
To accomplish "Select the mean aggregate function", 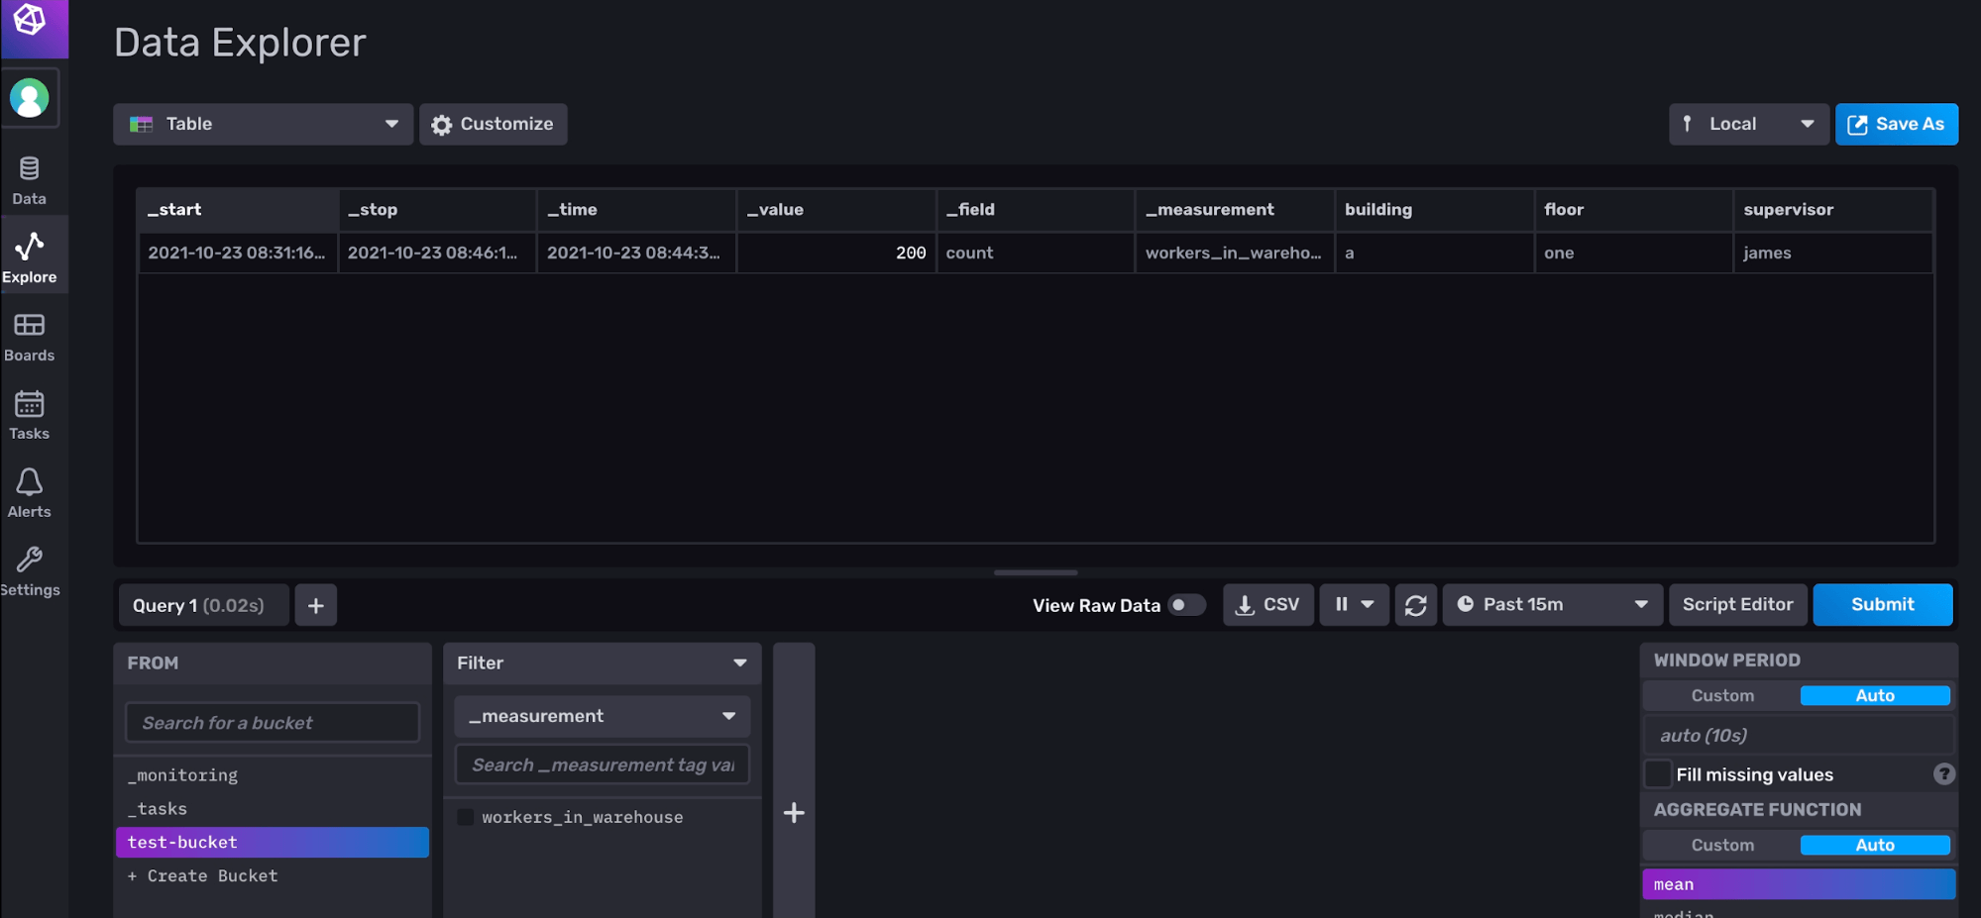I will 1798,883.
